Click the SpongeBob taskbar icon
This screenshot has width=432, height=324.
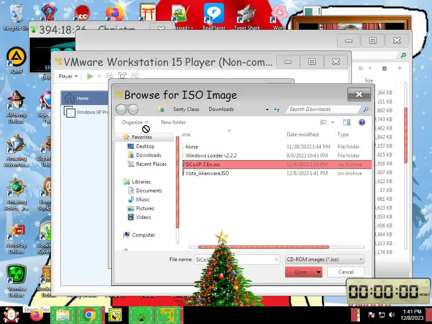[x=115, y=315]
